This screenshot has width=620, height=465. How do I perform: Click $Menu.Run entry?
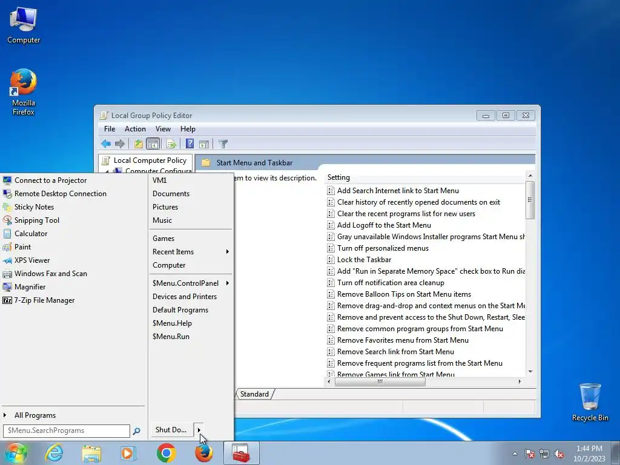pyautogui.click(x=171, y=337)
